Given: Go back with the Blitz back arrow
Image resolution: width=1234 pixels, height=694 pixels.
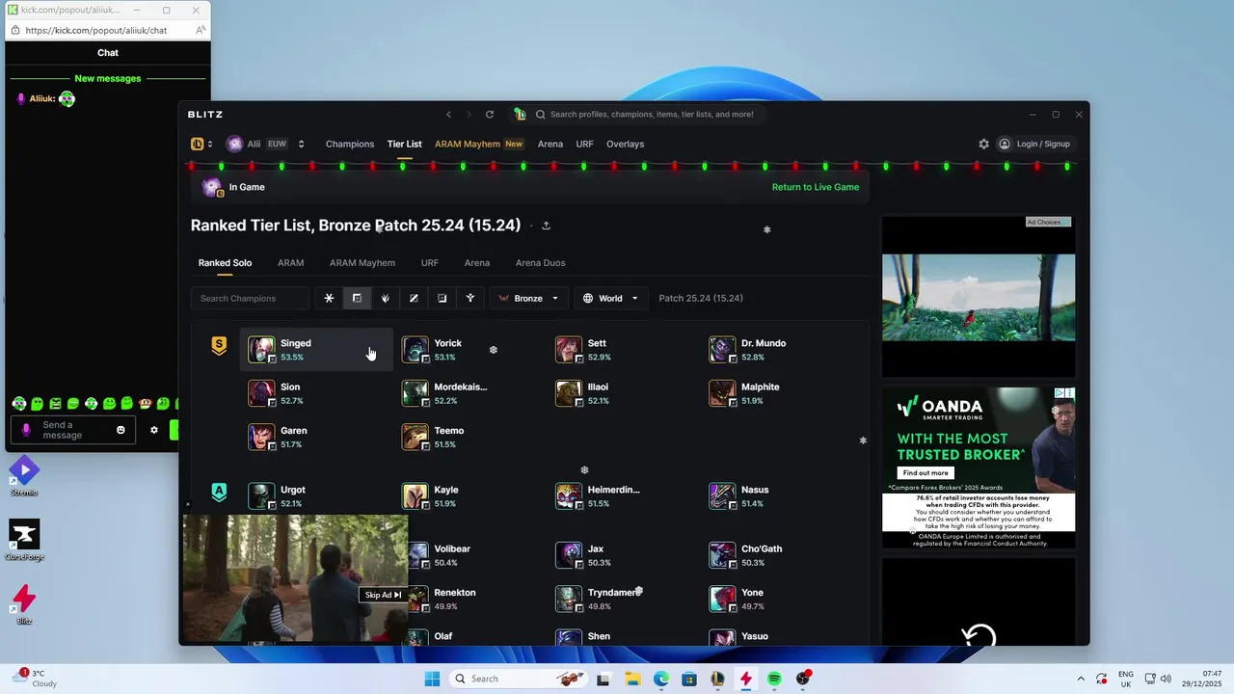Looking at the screenshot, I should 448,114.
